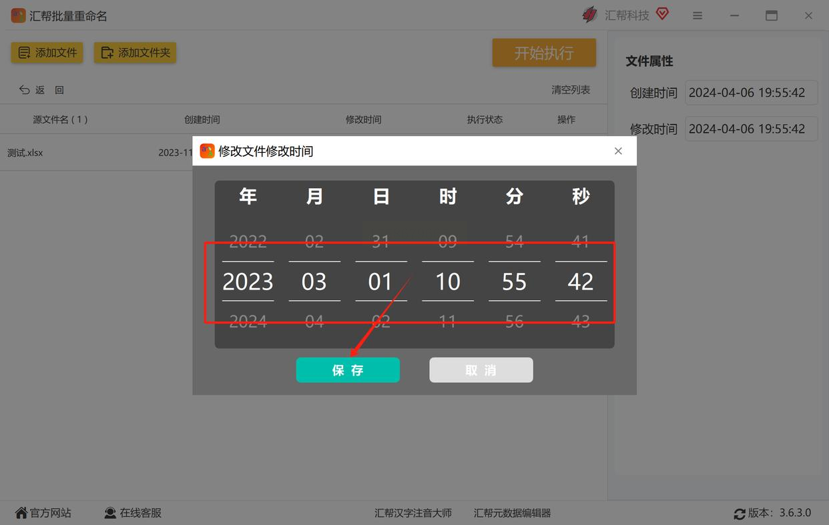Select year 2024 in the year picker
The image size is (829, 525).
coord(248,322)
